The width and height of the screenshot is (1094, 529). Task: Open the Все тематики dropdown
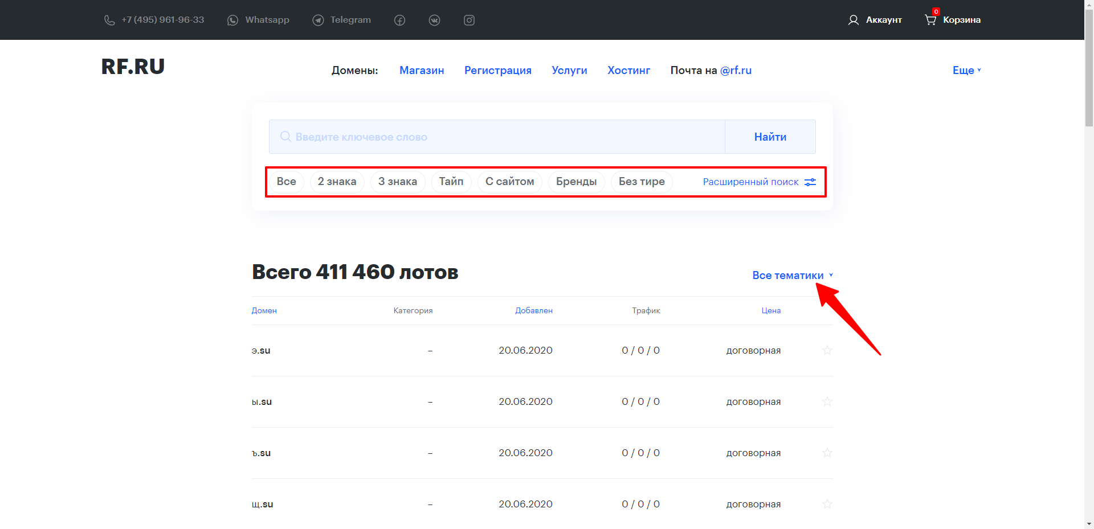pos(792,276)
